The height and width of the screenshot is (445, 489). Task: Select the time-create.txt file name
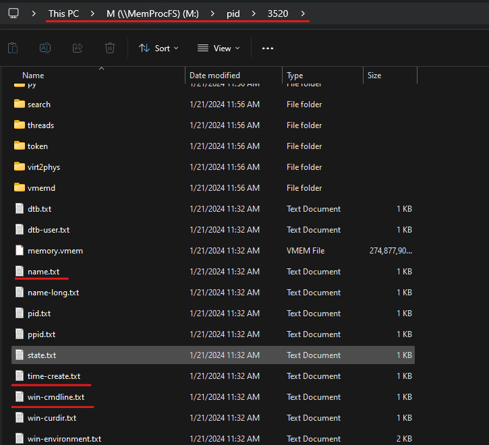coord(54,376)
